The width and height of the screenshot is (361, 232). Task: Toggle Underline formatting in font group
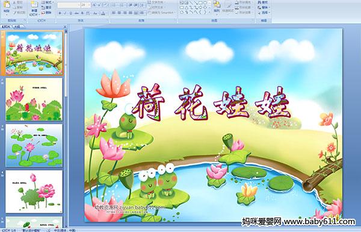[x=70, y=13]
